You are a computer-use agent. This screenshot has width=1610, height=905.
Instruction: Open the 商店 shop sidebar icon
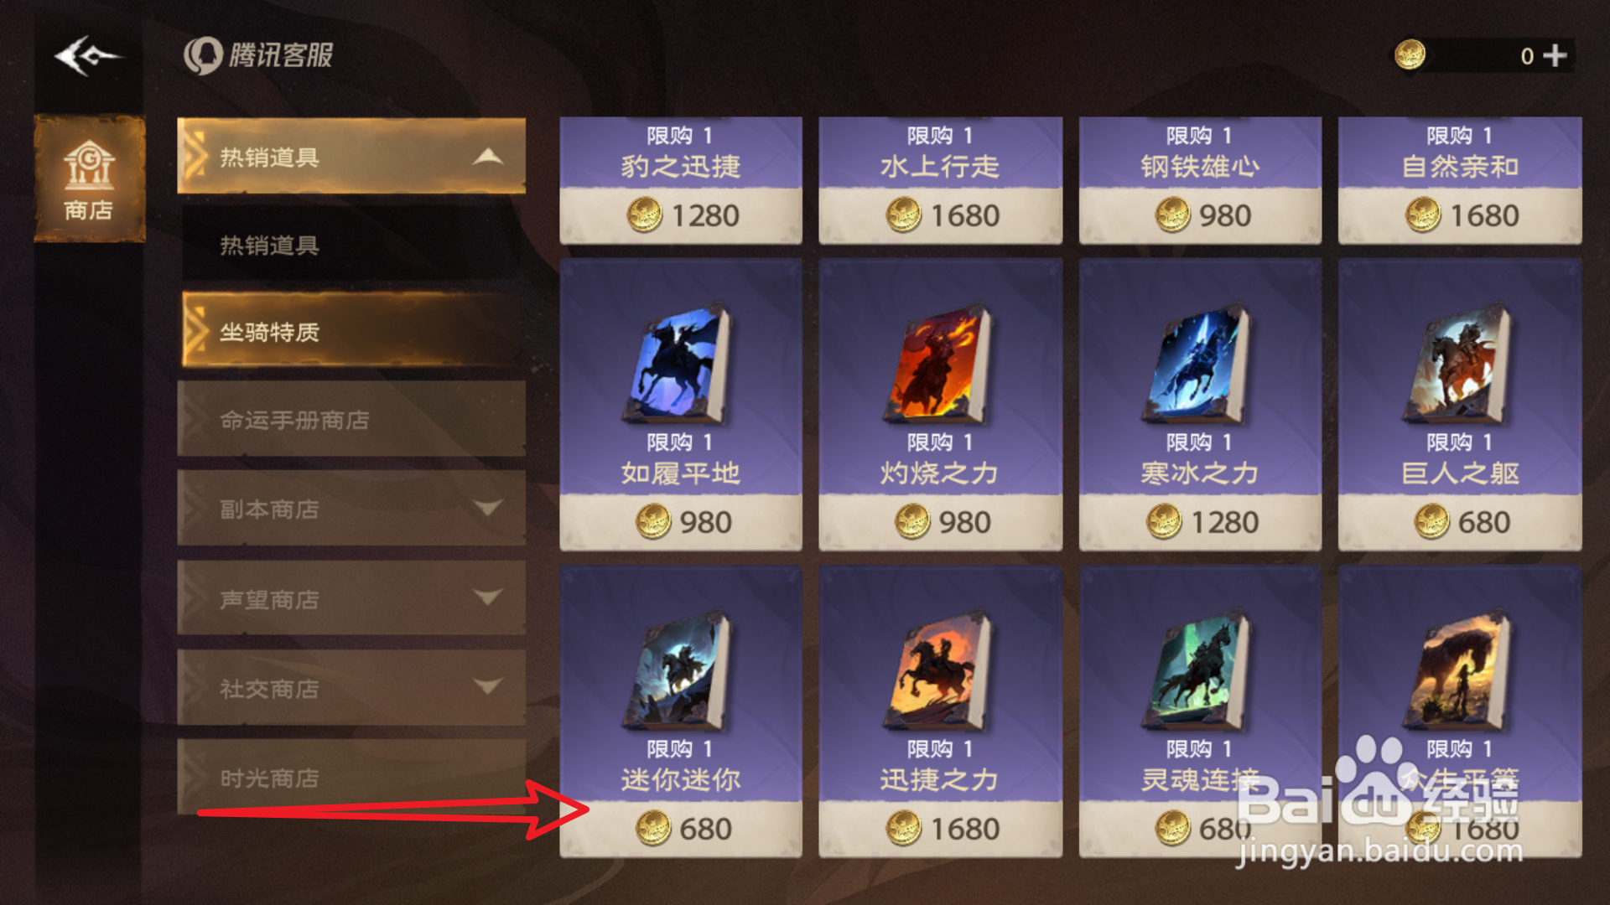click(89, 179)
